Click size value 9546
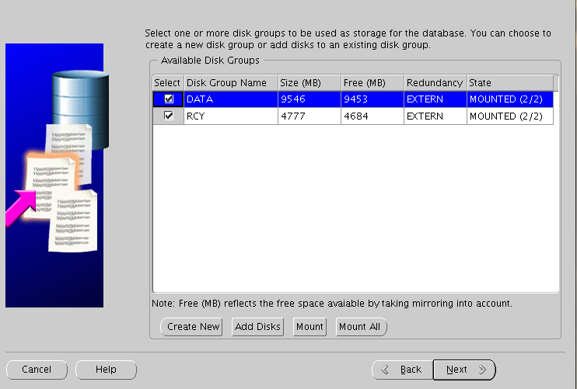 point(309,99)
